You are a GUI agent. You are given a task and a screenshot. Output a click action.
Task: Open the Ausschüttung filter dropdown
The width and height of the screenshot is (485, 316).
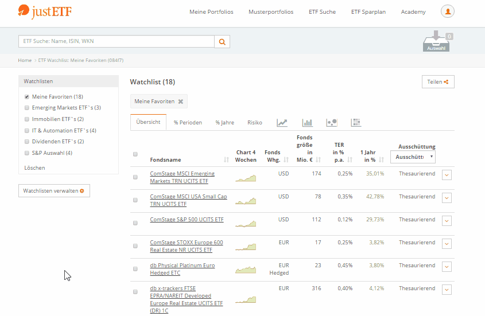click(x=413, y=157)
